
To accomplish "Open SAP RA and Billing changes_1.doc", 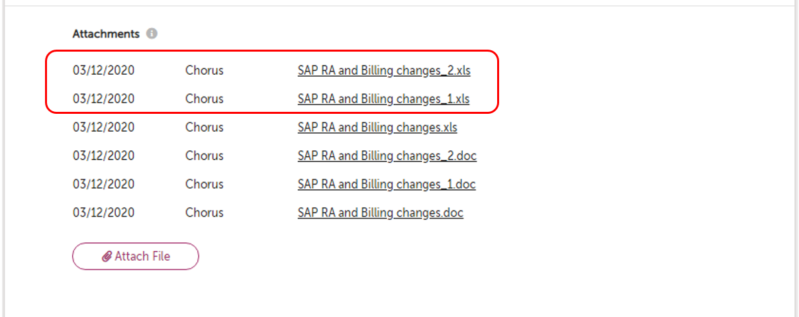I will click(x=387, y=184).
